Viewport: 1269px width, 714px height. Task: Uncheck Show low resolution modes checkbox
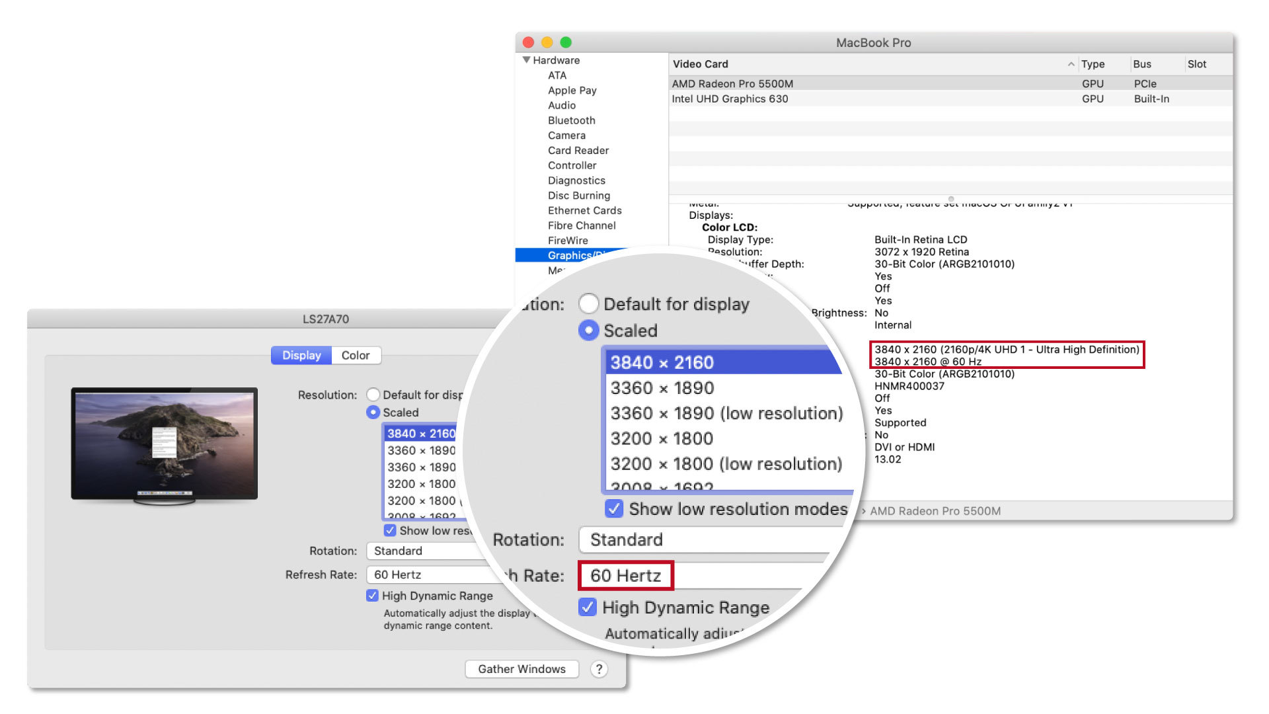pyautogui.click(x=390, y=531)
